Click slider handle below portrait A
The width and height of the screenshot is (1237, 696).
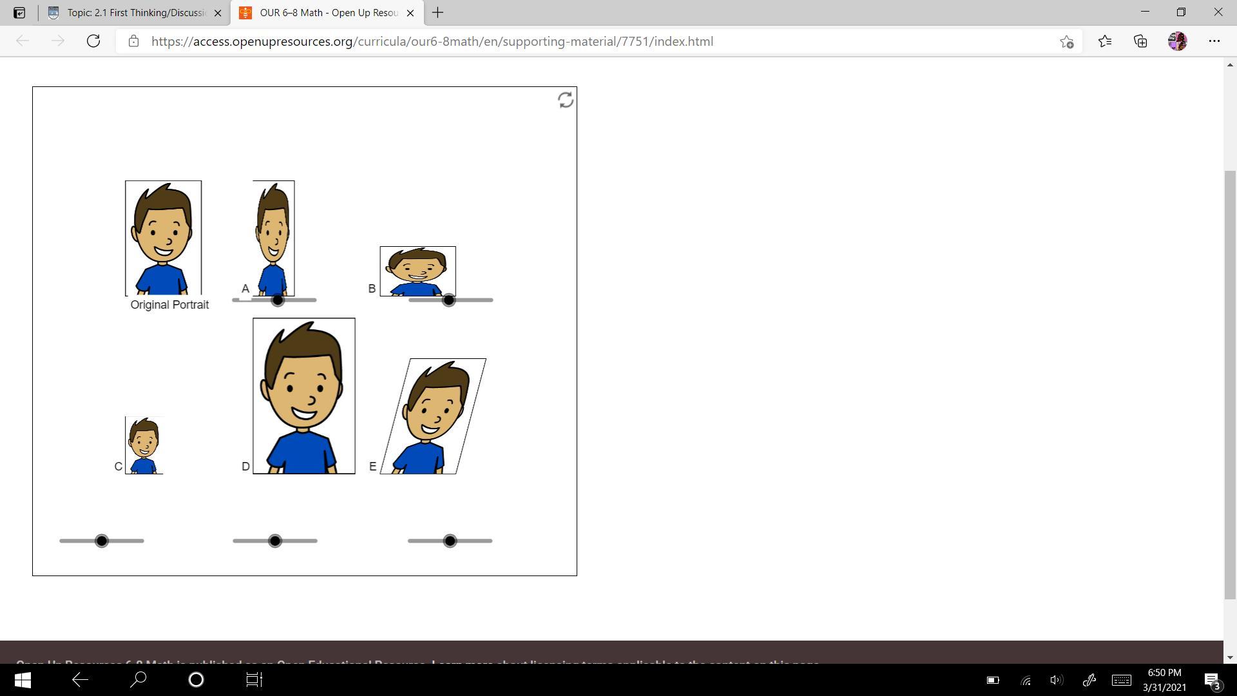pyautogui.click(x=278, y=300)
